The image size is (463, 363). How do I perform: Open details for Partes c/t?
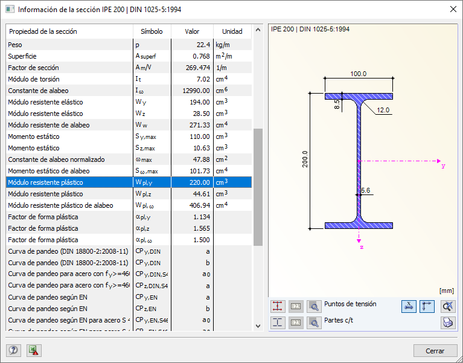point(314,323)
